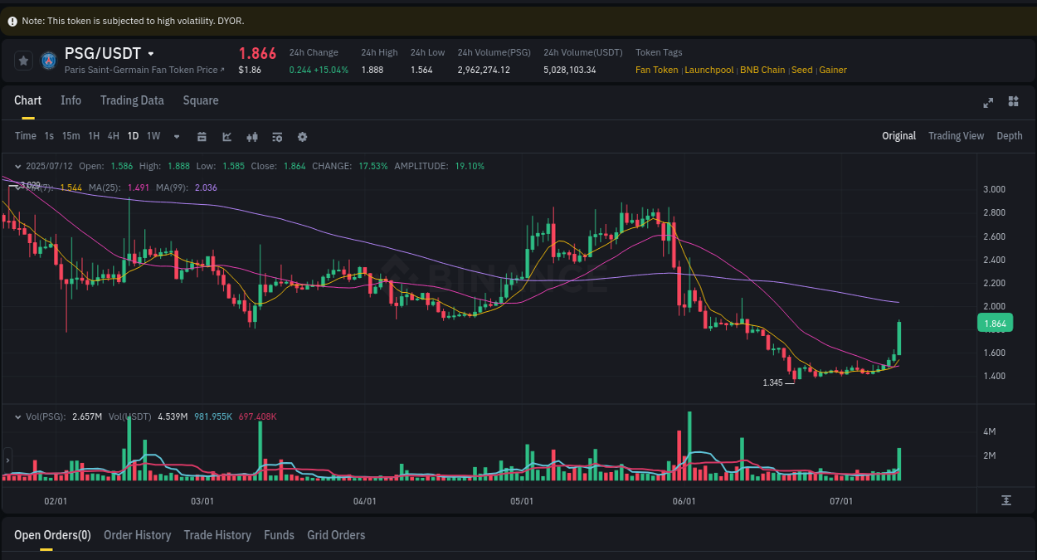Switch chart mode to Trading View
The height and width of the screenshot is (560, 1037).
(956, 135)
